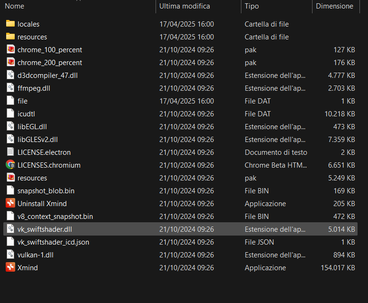This screenshot has width=368, height=303.
Task: Select the chrome_100_percent file name
Action: (x=50, y=50)
